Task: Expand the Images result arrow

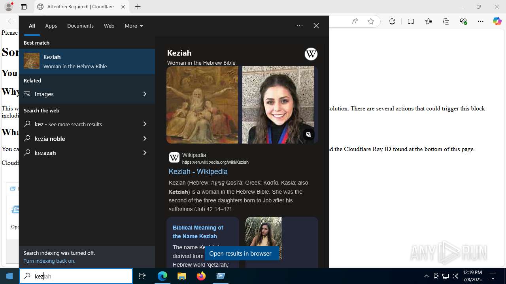Action: point(145,94)
